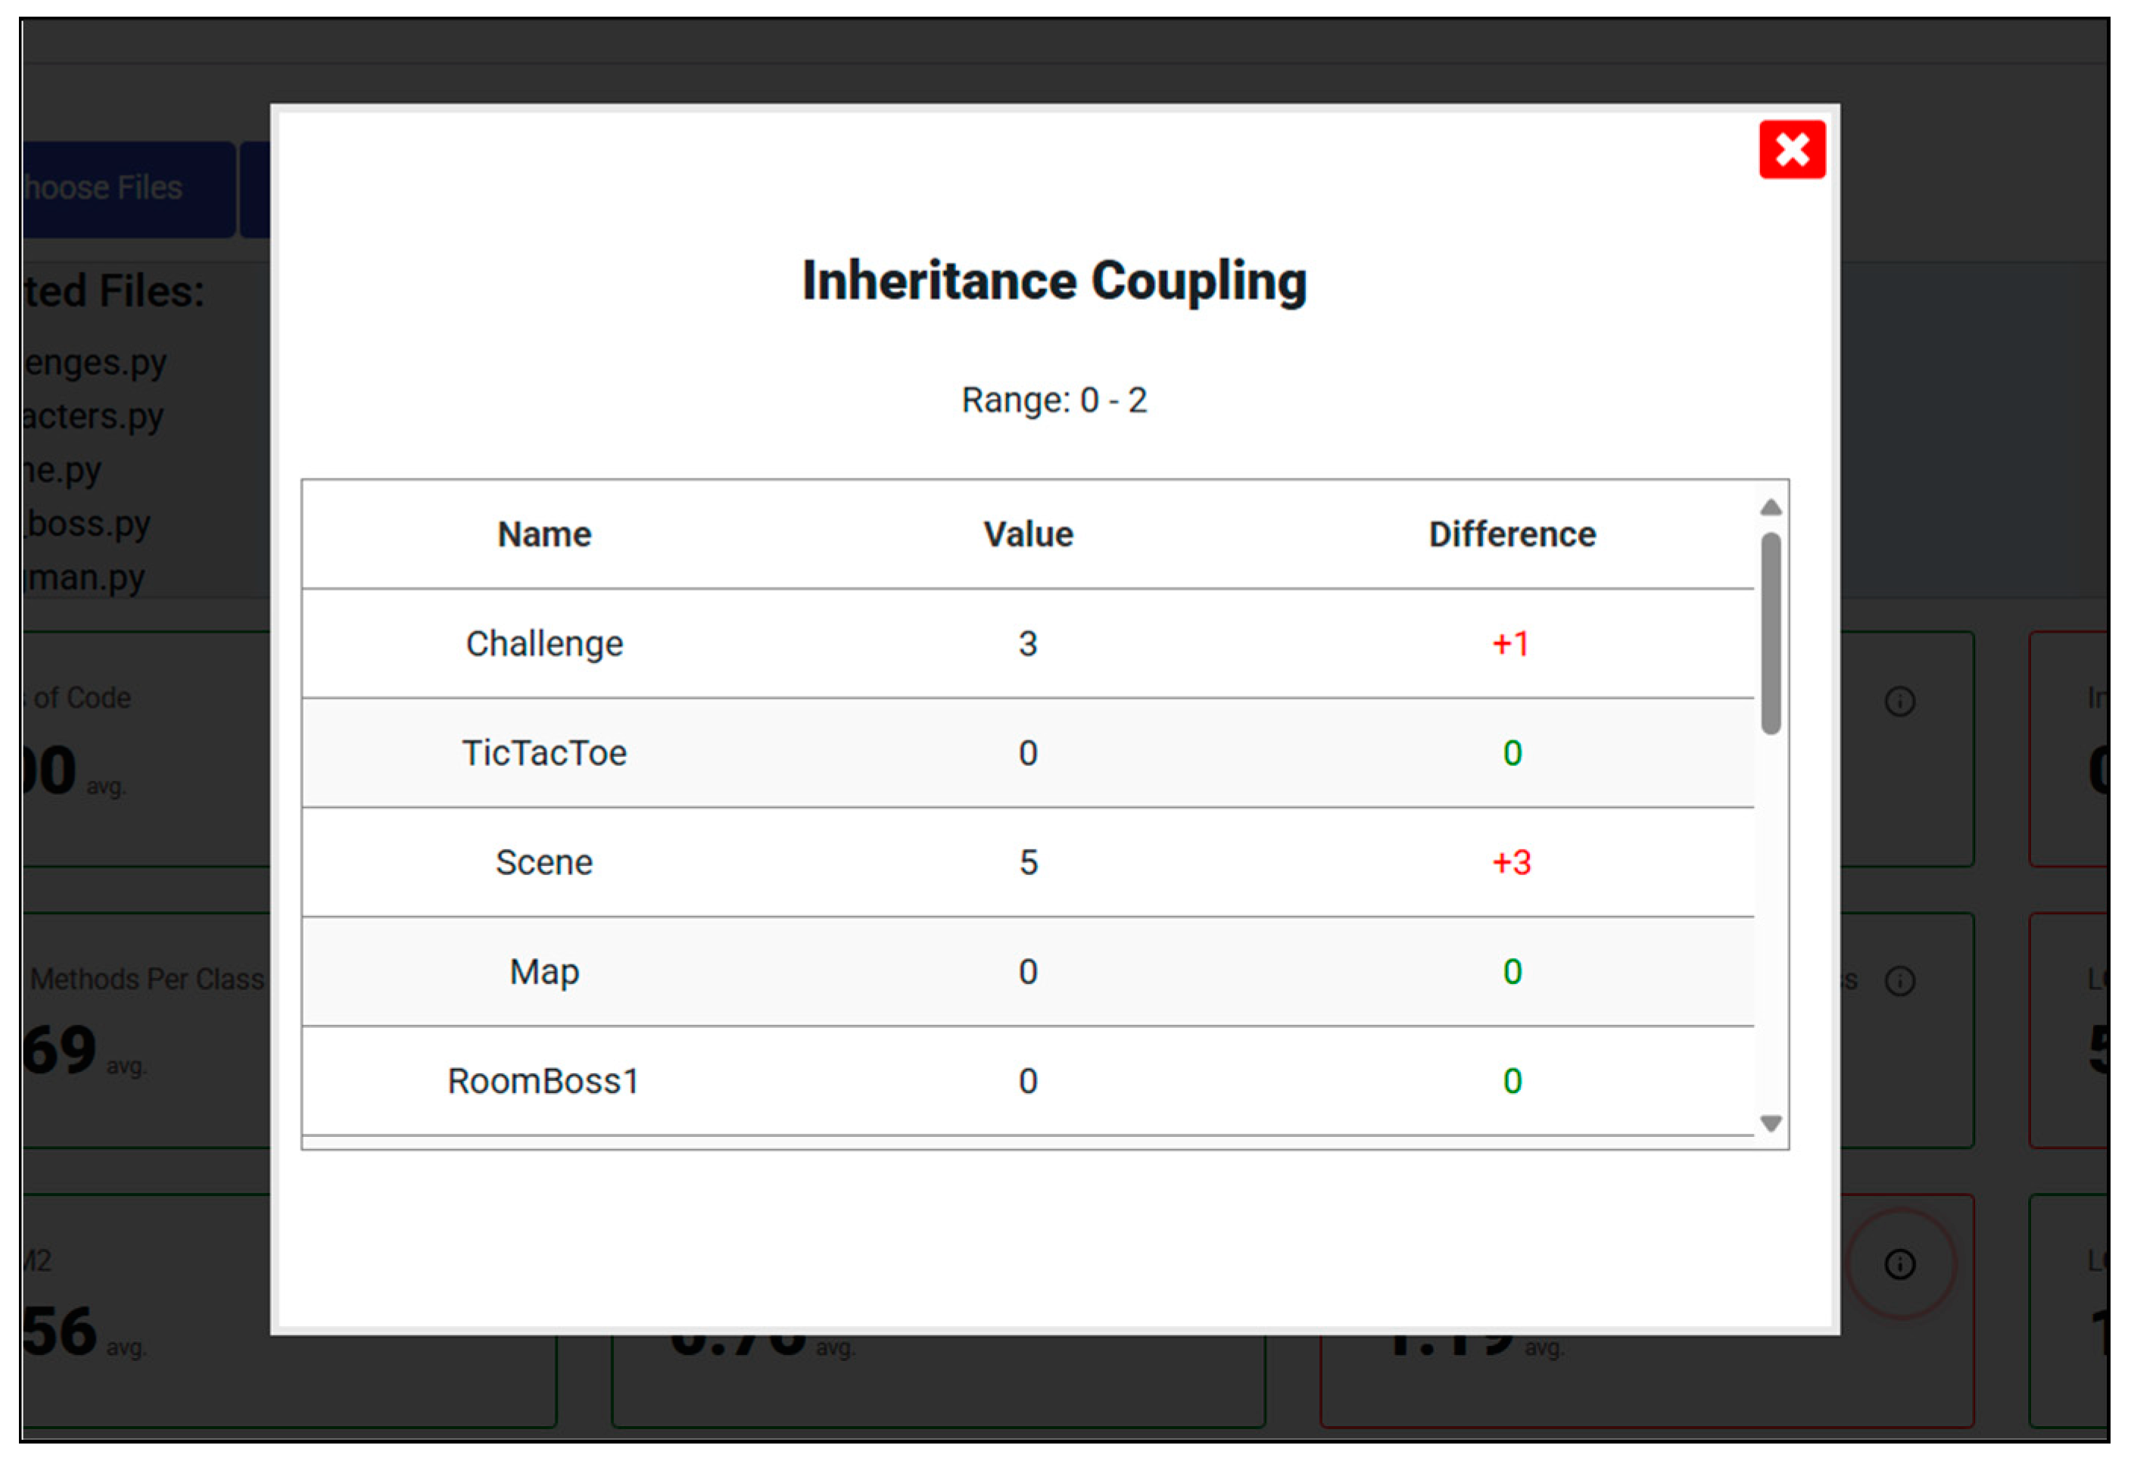Click the +1 difference value for Challenge
This screenshot has width=2131, height=1467.
click(x=1510, y=643)
